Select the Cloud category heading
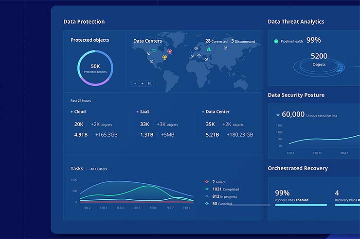 79,112
